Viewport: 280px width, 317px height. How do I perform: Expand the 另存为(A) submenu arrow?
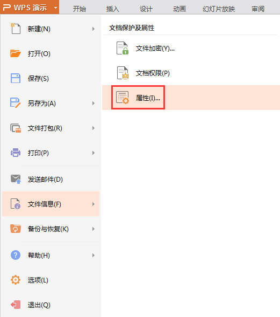(x=94, y=104)
